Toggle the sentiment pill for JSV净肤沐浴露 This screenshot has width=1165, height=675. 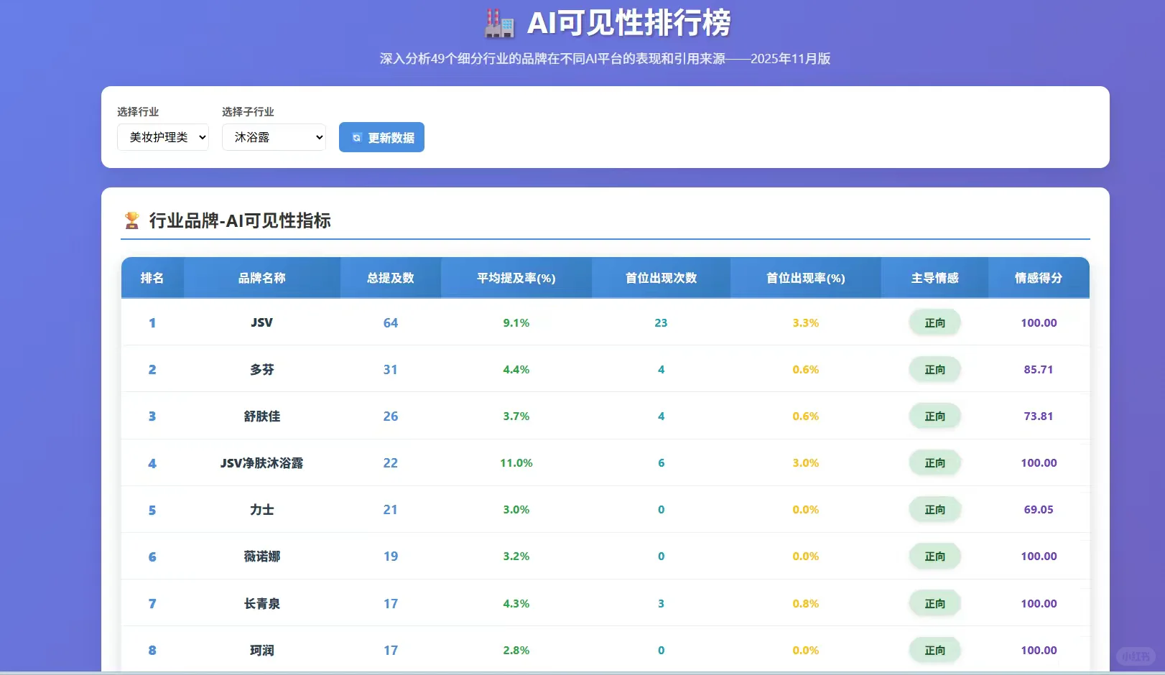tap(934, 462)
